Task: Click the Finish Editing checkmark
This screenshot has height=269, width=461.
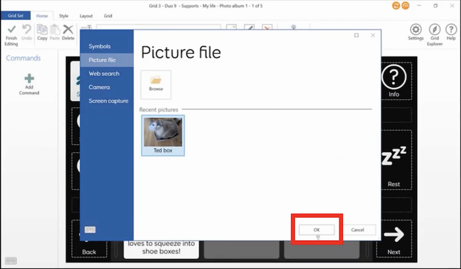Action: [11, 30]
